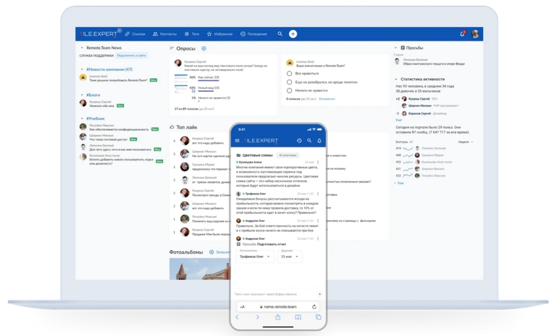Click the search magnifier in the desktop header
Viewport: 556px width, 336px height.
pos(280,34)
